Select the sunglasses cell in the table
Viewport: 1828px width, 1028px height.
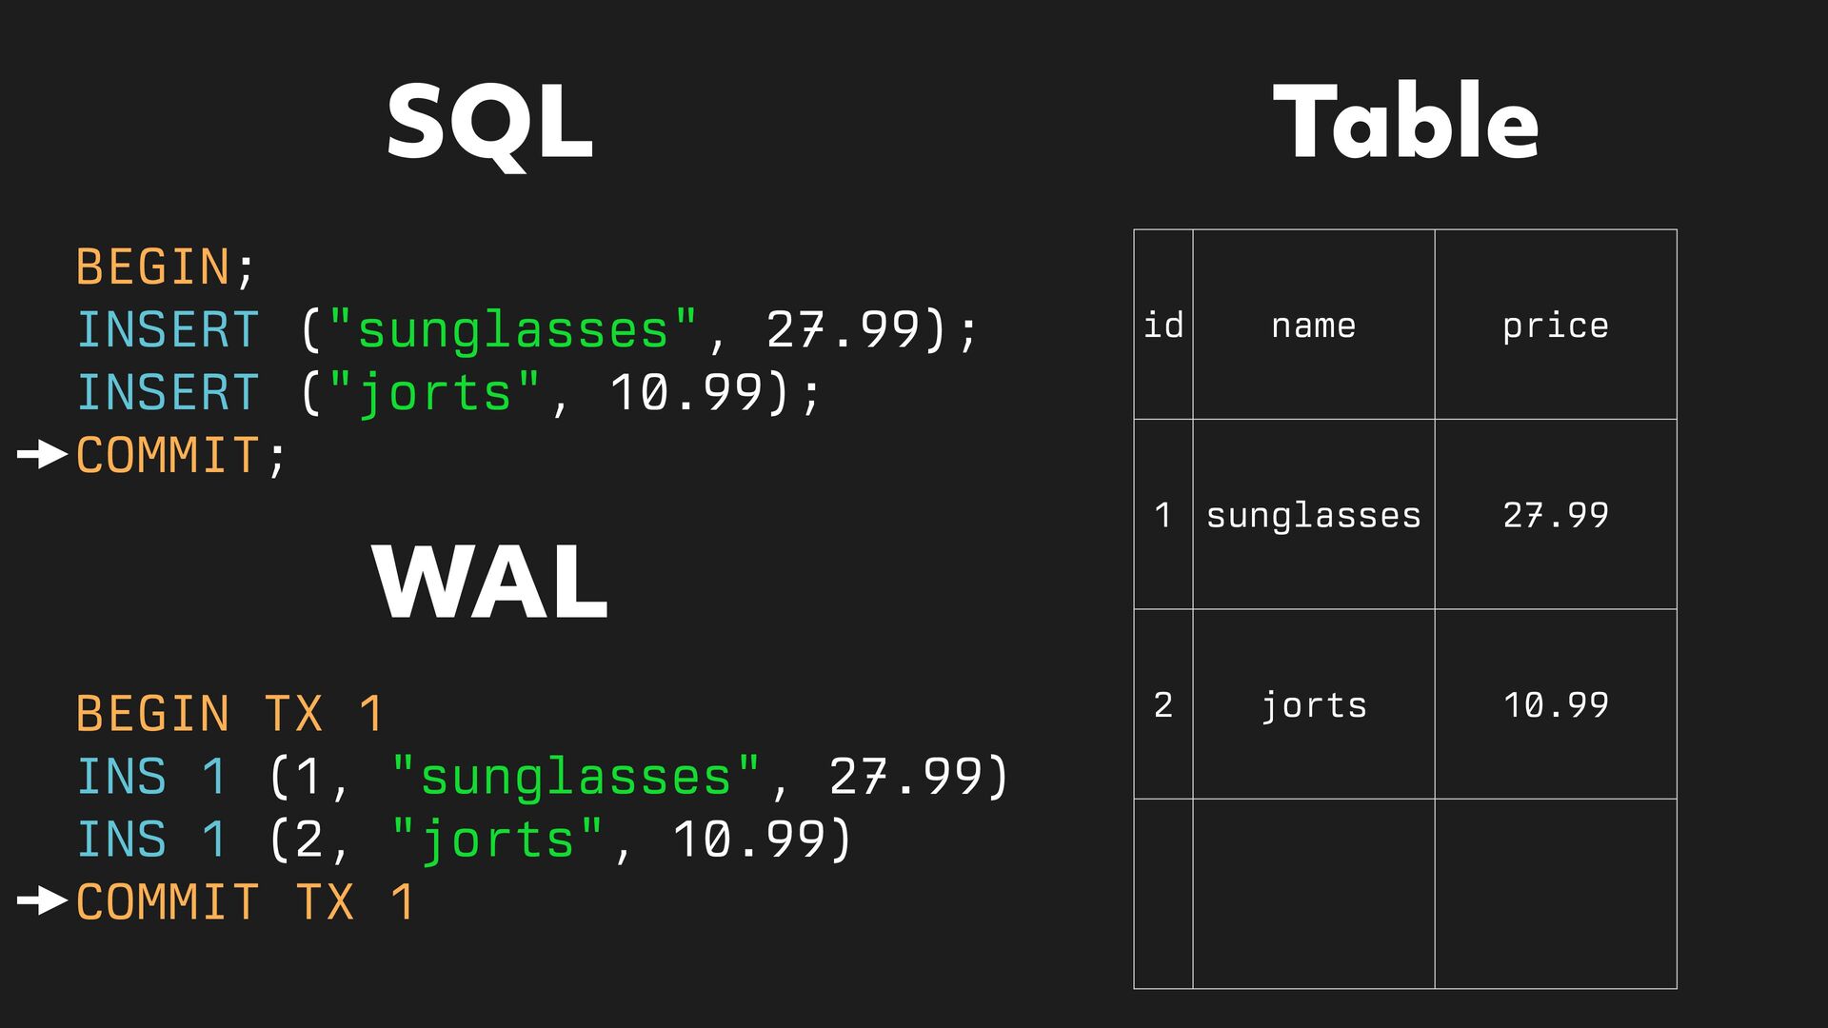click(x=1313, y=515)
